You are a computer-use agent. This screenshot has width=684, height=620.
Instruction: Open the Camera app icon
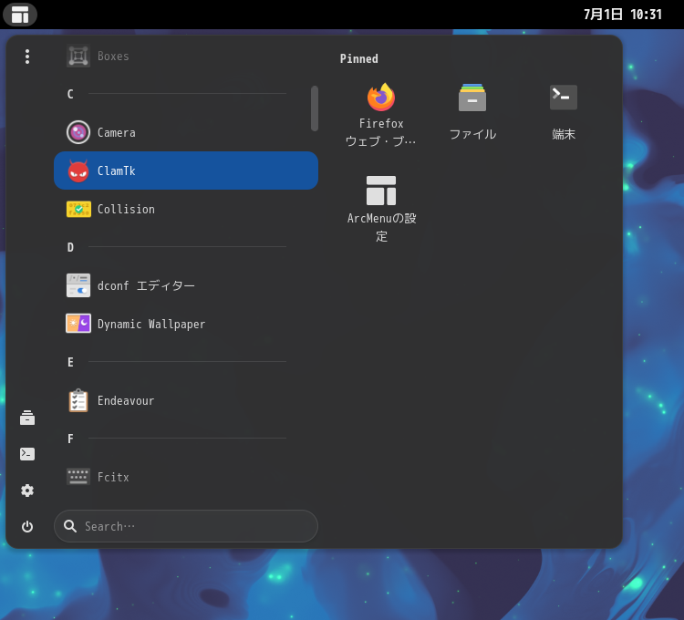[x=78, y=132]
